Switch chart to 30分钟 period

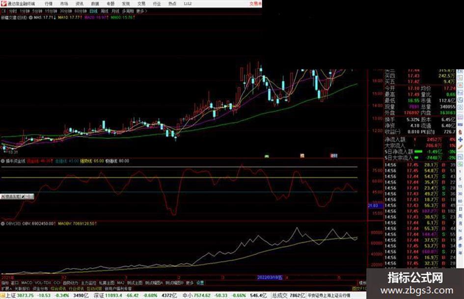[66, 11]
